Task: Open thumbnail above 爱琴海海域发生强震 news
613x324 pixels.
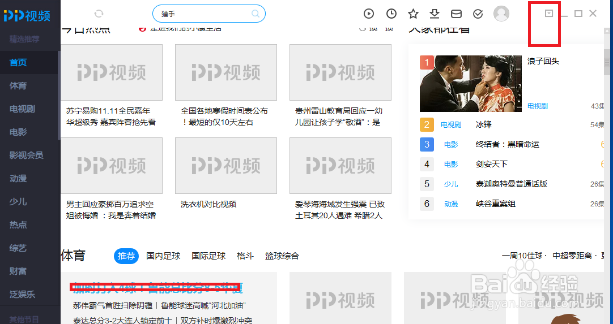Action: coord(340,166)
